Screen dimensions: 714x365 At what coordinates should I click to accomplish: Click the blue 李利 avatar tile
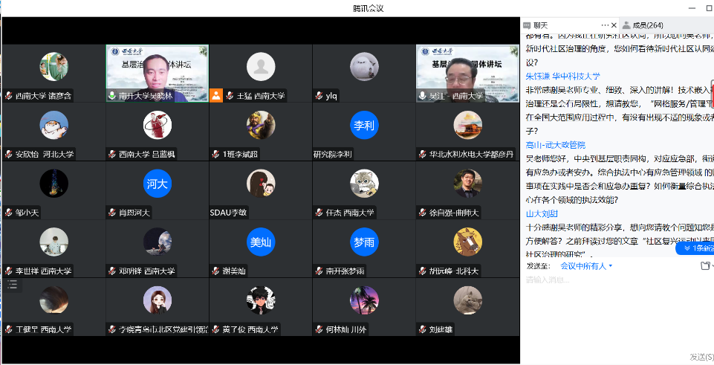[364, 125]
